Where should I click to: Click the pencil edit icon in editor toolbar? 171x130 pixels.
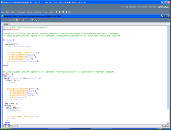(x=36, y=20)
